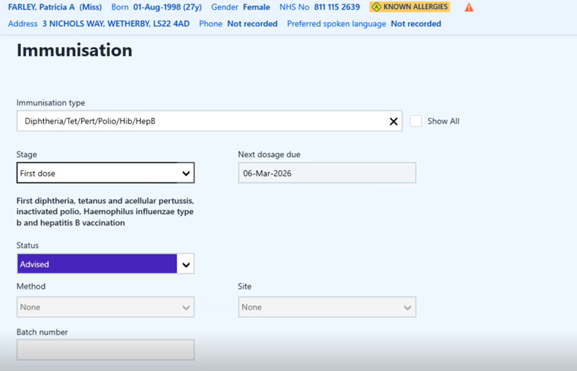Click Preferred spoken language Not recorded value
The image size is (577, 371).
(x=416, y=24)
